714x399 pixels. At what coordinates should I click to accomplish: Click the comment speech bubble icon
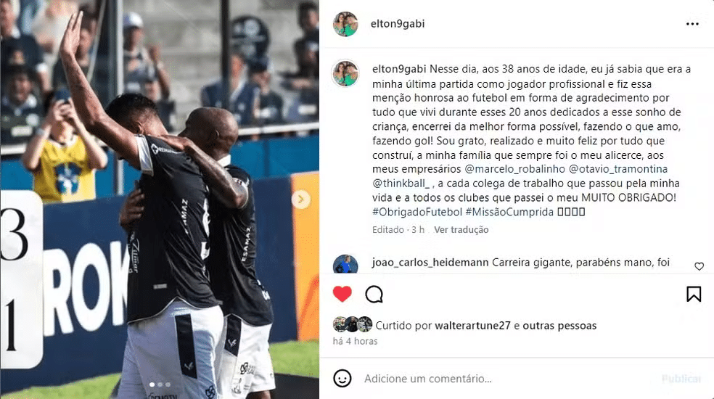pos(374,295)
